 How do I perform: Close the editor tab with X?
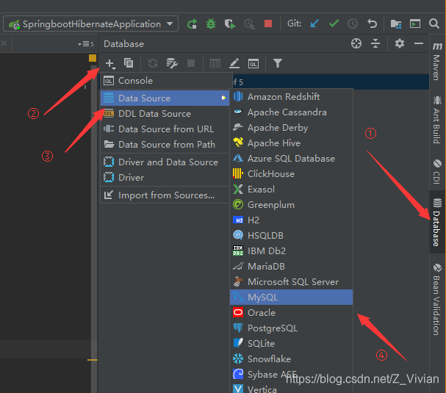pos(4,43)
